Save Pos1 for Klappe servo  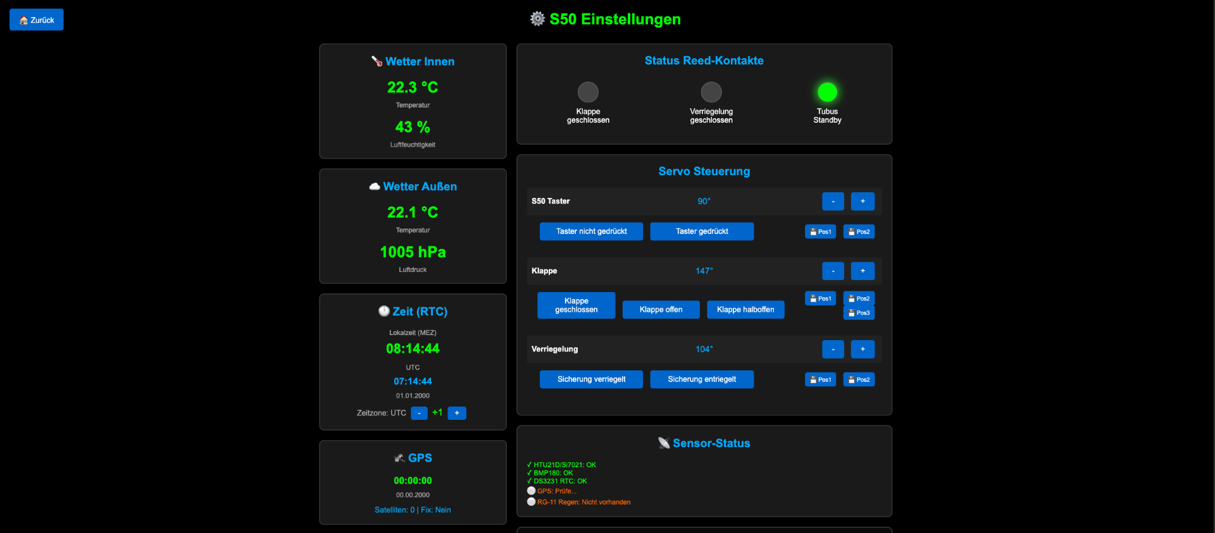[x=820, y=298]
